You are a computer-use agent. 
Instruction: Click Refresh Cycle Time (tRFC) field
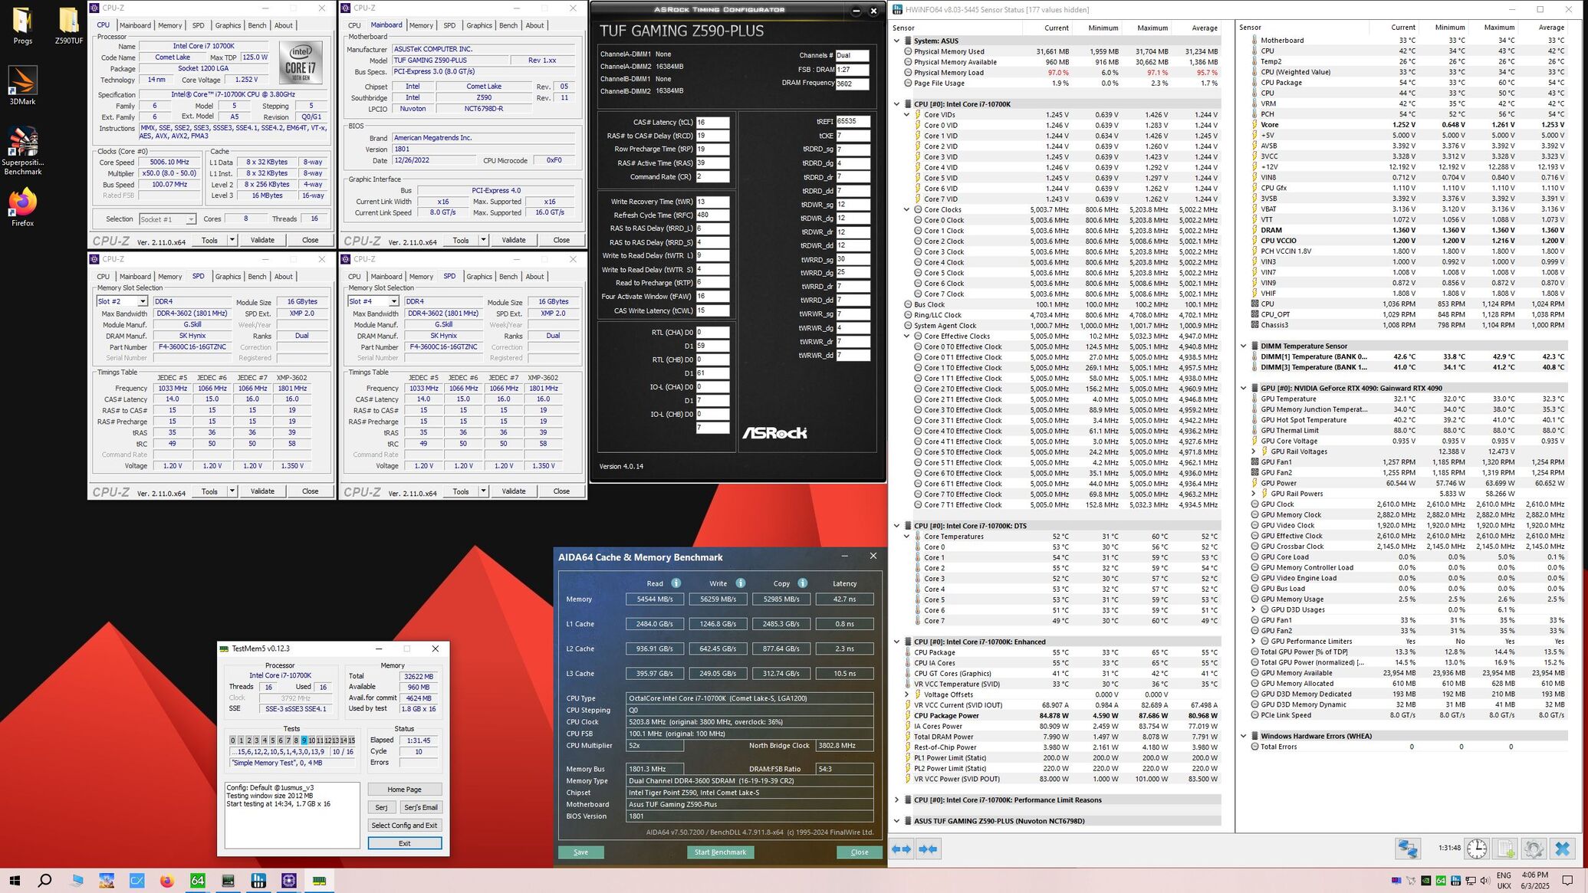[x=712, y=215]
